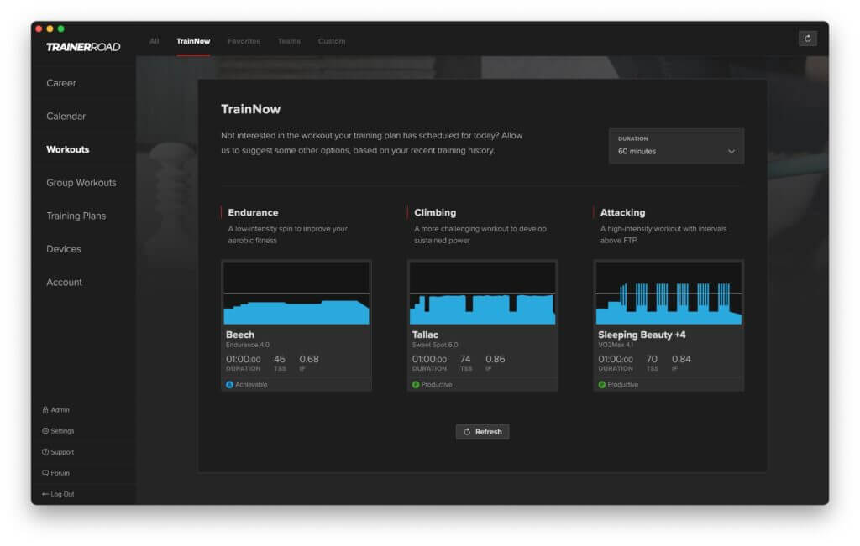Click the green maximize window button
Viewport: 860px width, 546px height.
pyautogui.click(x=60, y=29)
